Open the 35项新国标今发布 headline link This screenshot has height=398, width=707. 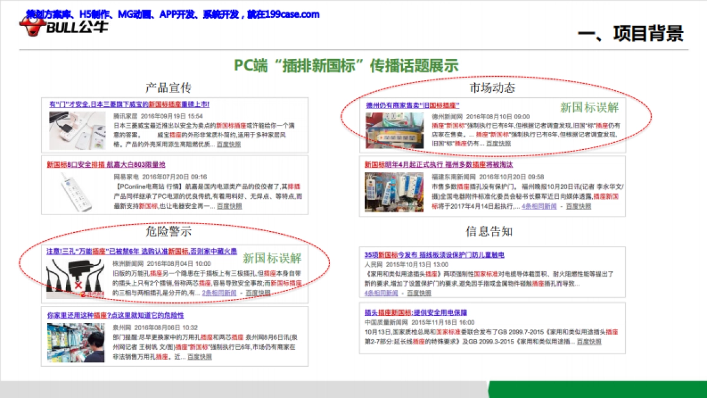click(x=434, y=255)
